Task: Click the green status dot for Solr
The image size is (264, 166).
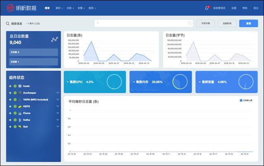Action: click(15, 127)
